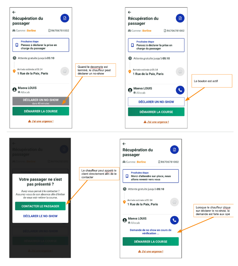Tap back arrow in top-right mockup
238x266 pixels.
(129, 12)
